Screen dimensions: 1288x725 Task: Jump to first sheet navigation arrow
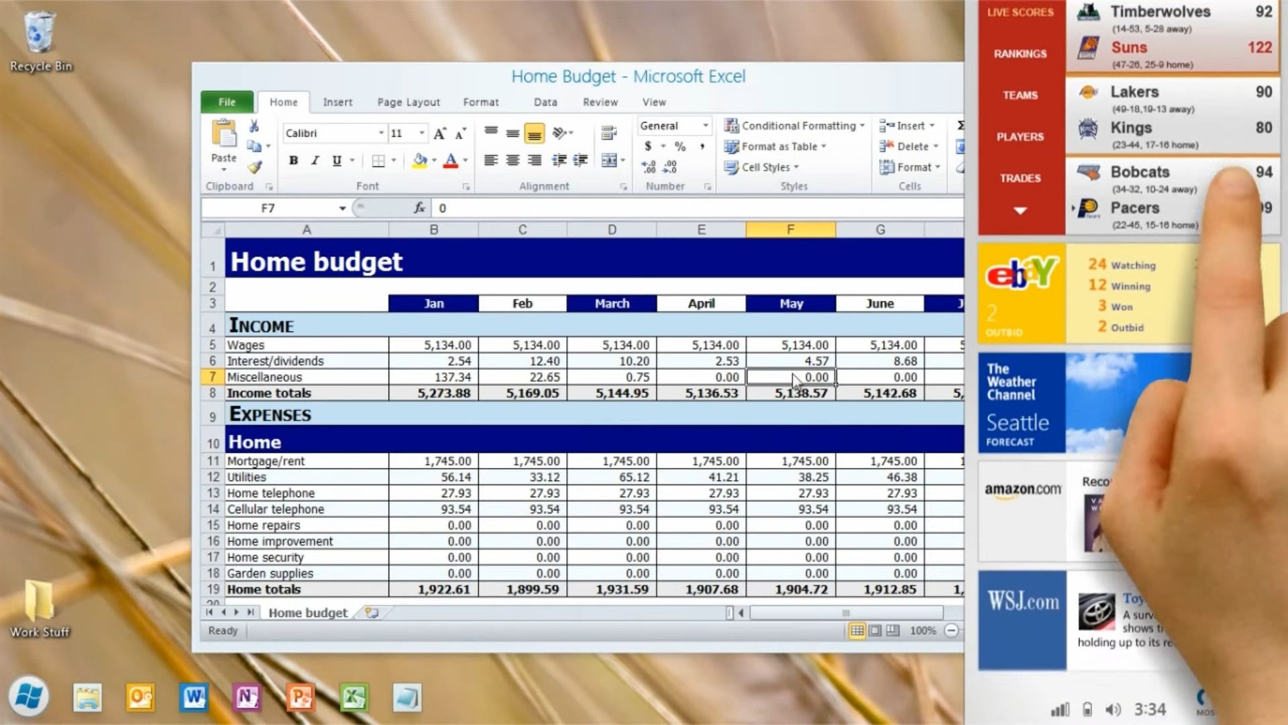(x=210, y=612)
